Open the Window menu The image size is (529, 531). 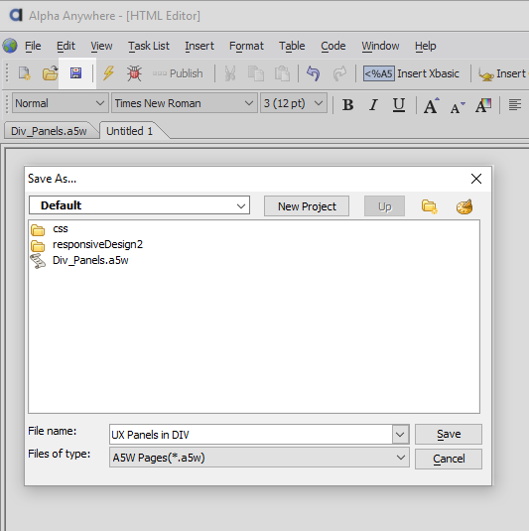380,46
